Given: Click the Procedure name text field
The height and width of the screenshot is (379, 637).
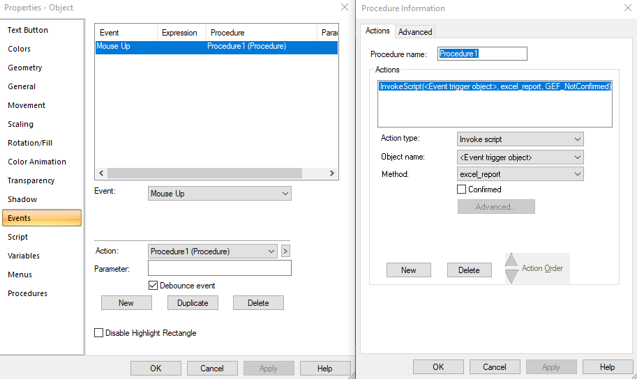Looking at the screenshot, I should (x=482, y=54).
